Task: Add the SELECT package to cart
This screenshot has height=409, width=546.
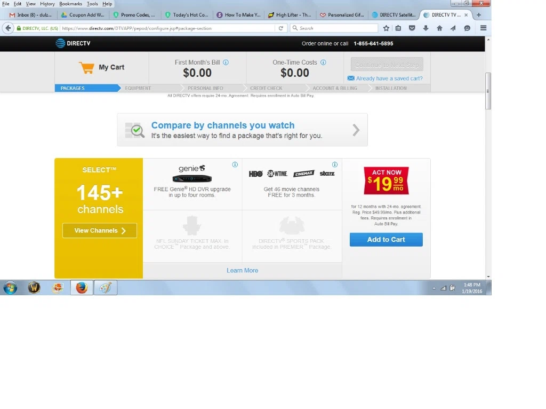Action: [386, 240]
